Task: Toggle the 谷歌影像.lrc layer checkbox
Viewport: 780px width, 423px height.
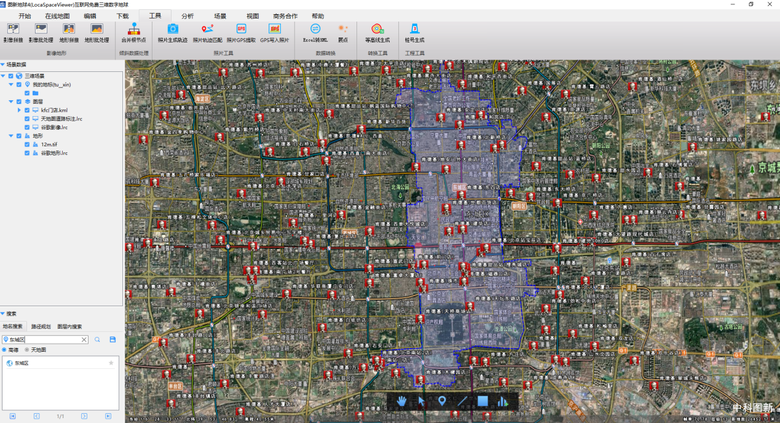Action: click(27, 127)
